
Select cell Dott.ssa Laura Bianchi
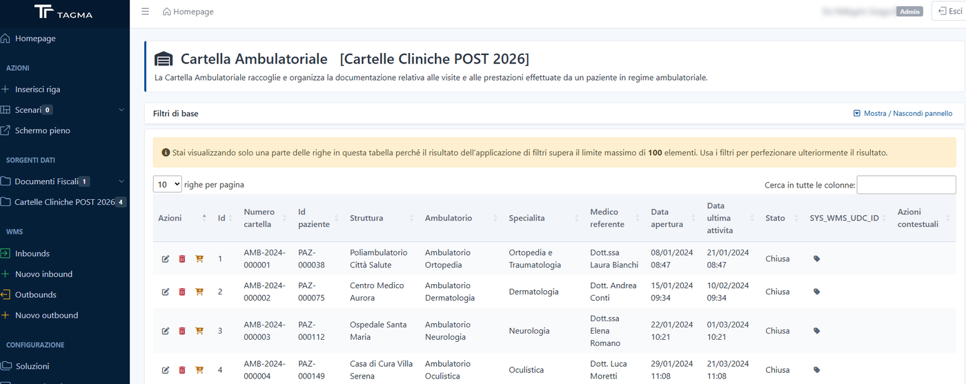tap(614, 259)
